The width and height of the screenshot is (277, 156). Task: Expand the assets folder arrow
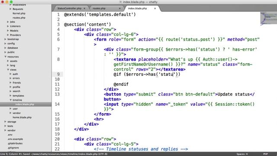point(8,61)
